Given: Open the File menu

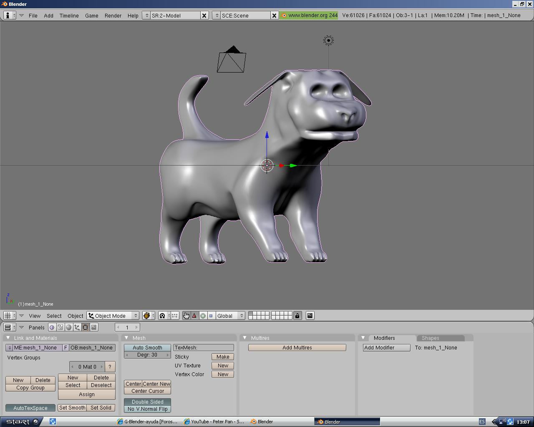Looking at the screenshot, I should click(33, 15).
